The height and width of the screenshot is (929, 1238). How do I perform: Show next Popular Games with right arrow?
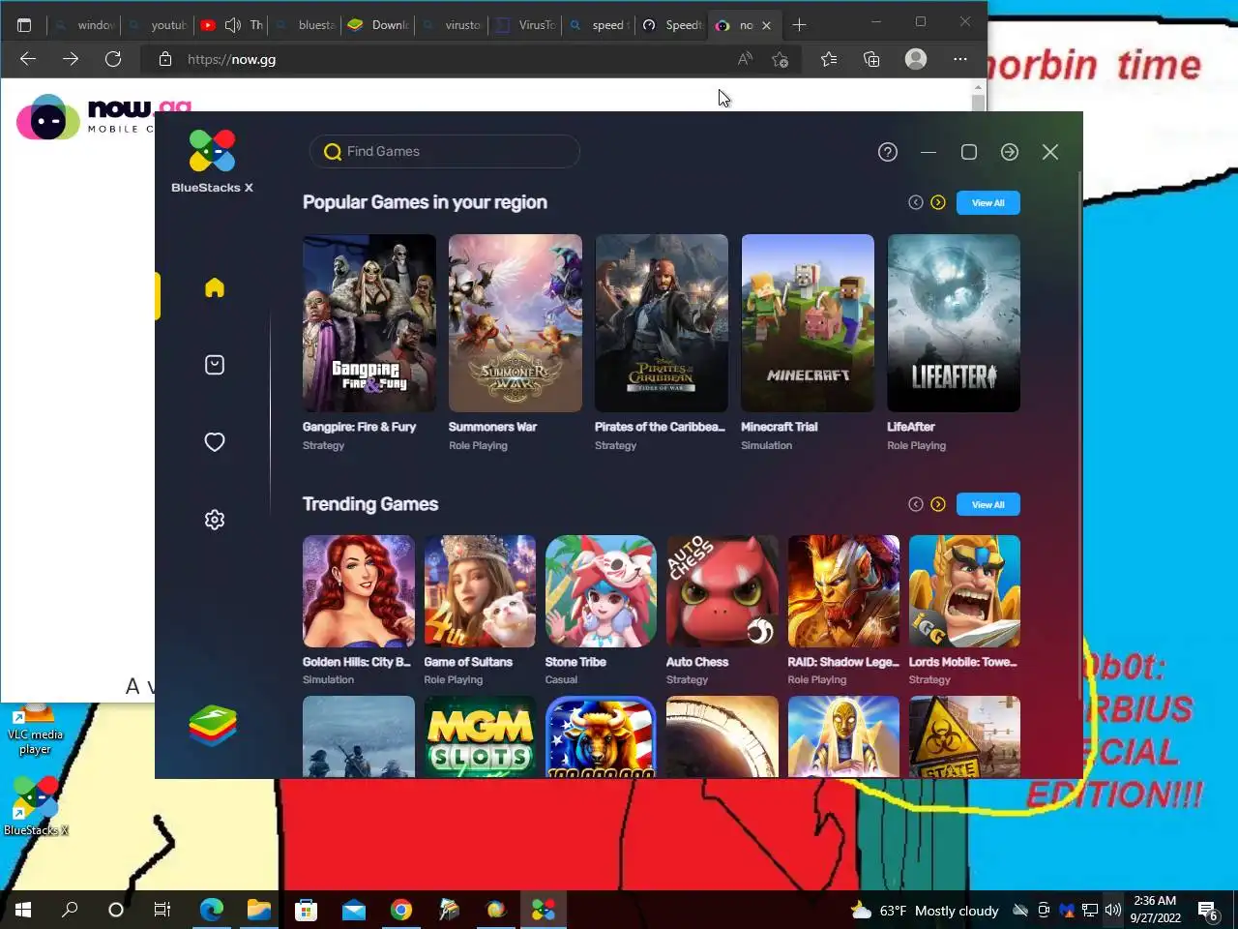click(x=938, y=202)
